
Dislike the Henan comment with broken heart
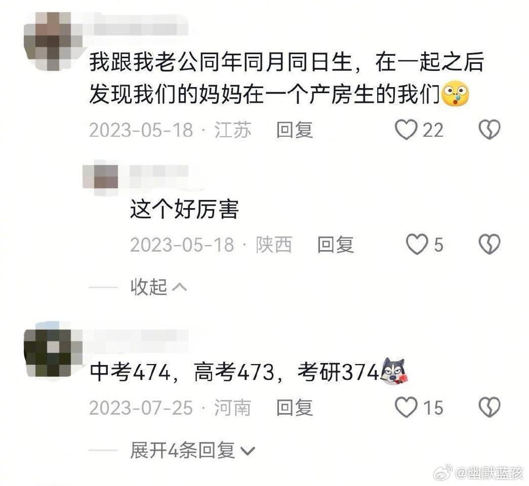click(x=490, y=407)
